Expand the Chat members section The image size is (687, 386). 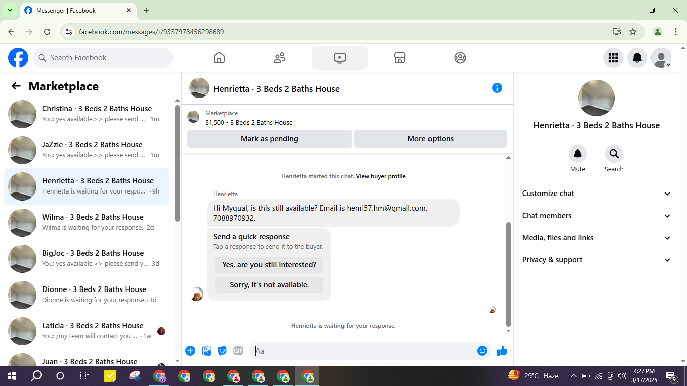596,216
